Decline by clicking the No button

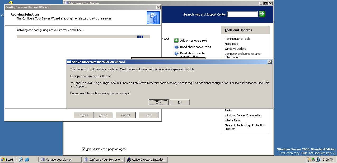click(x=180, y=102)
